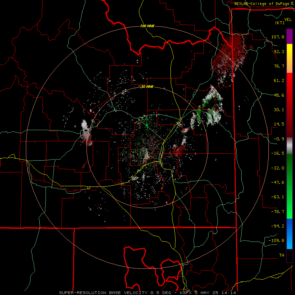295x295 pixels.
Task: Click the [KT] units label
Action: click(280, 23)
